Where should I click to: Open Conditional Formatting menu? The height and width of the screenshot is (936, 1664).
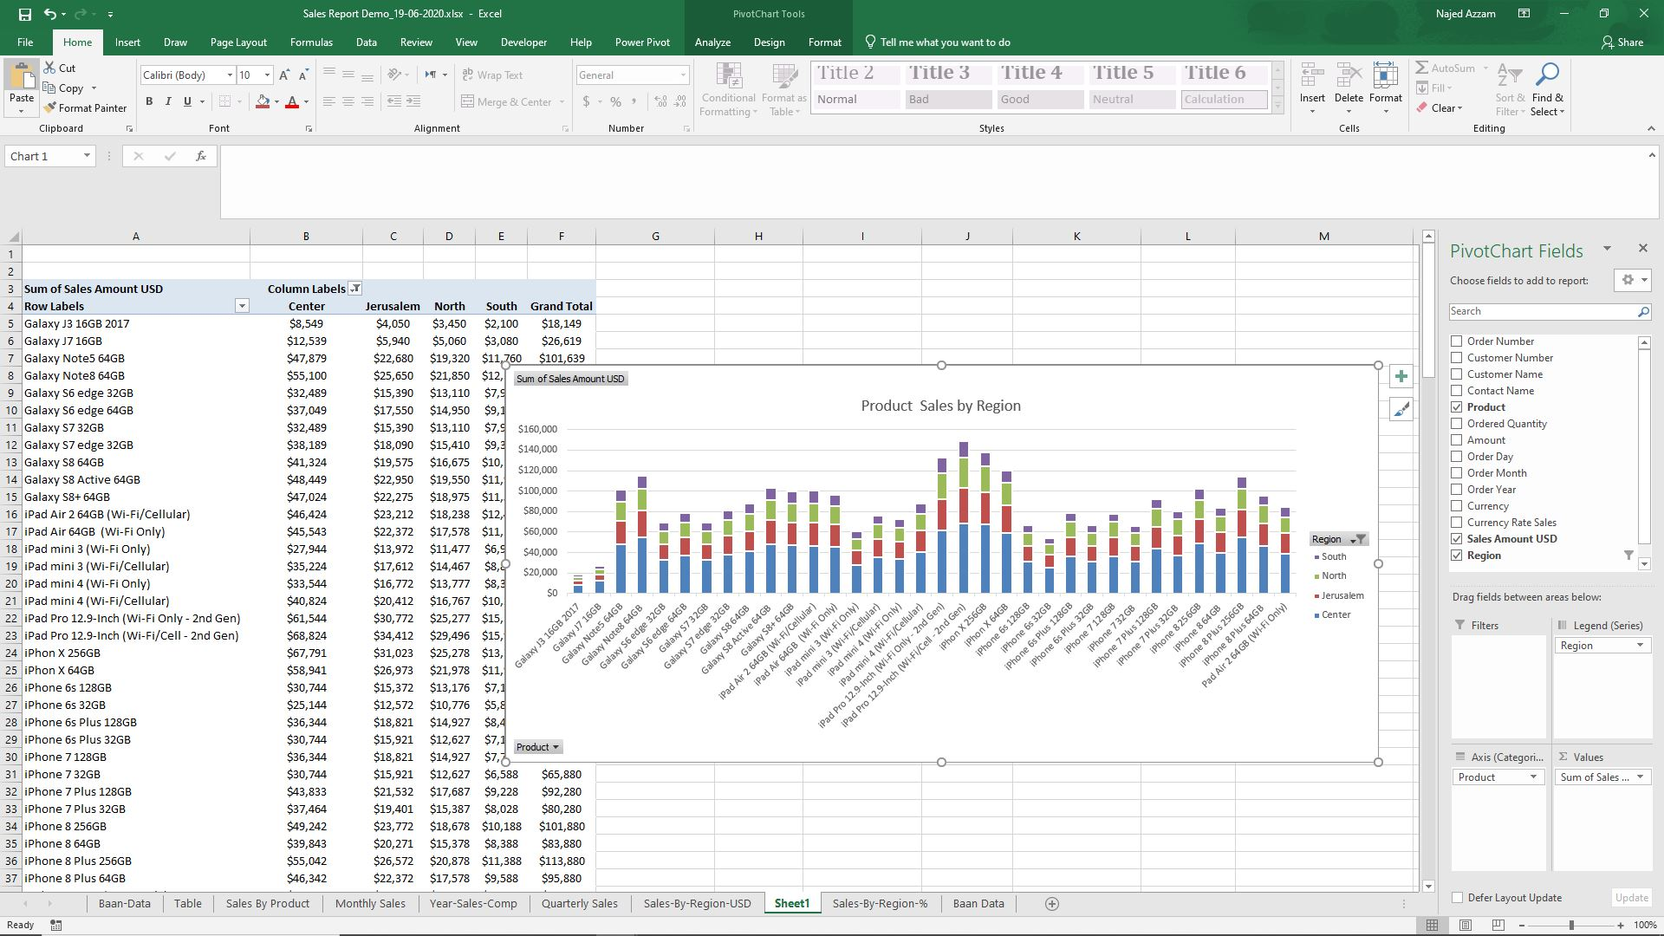click(x=728, y=90)
